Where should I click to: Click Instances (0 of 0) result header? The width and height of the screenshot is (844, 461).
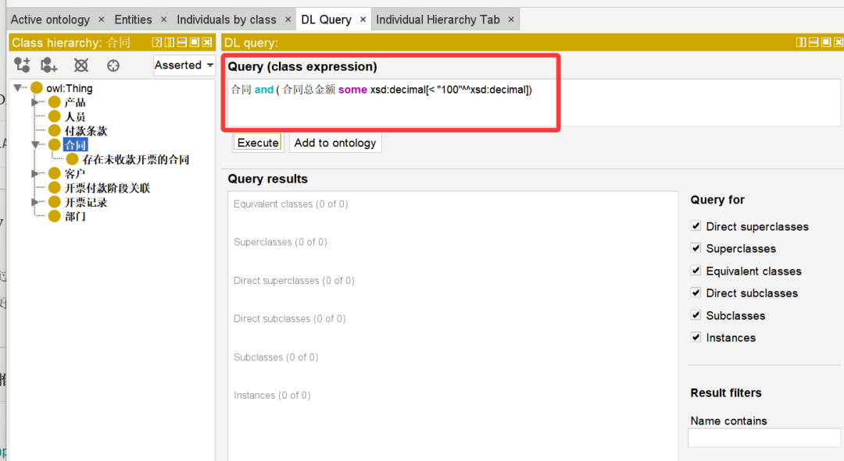click(x=273, y=395)
